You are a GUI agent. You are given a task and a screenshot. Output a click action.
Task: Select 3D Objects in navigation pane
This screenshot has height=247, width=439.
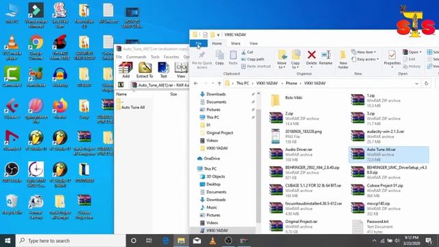pyautogui.click(x=215, y=176)
